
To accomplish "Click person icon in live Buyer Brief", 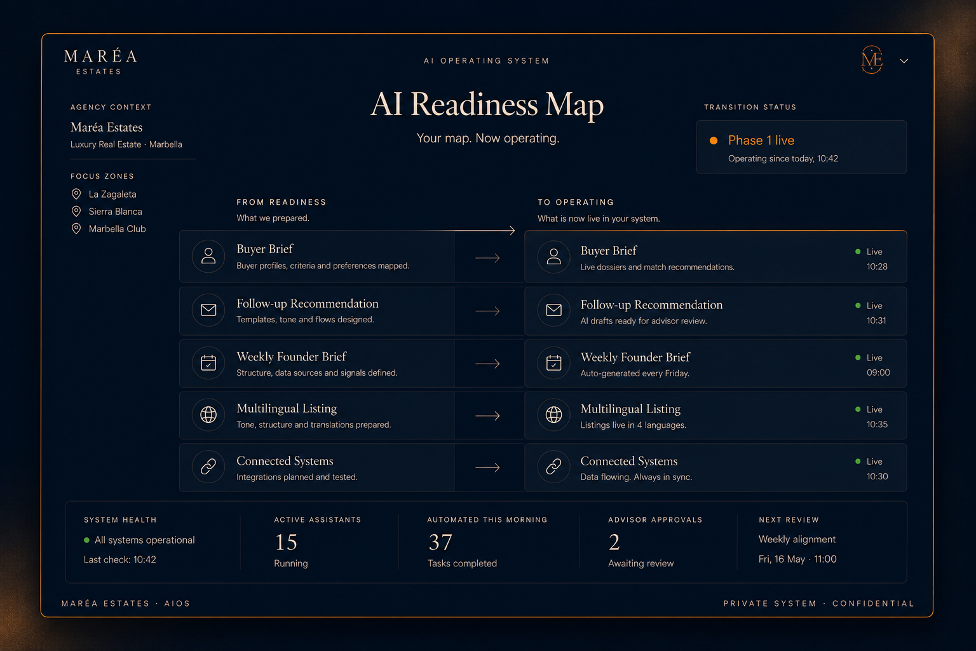I will point(554,257).
